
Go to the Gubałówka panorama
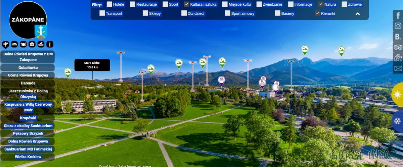[x=28, y=68]
